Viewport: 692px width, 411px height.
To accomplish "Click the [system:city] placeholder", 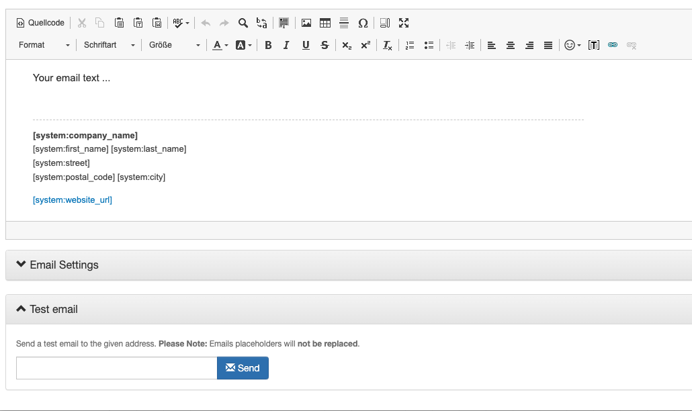I will (141, 177).
